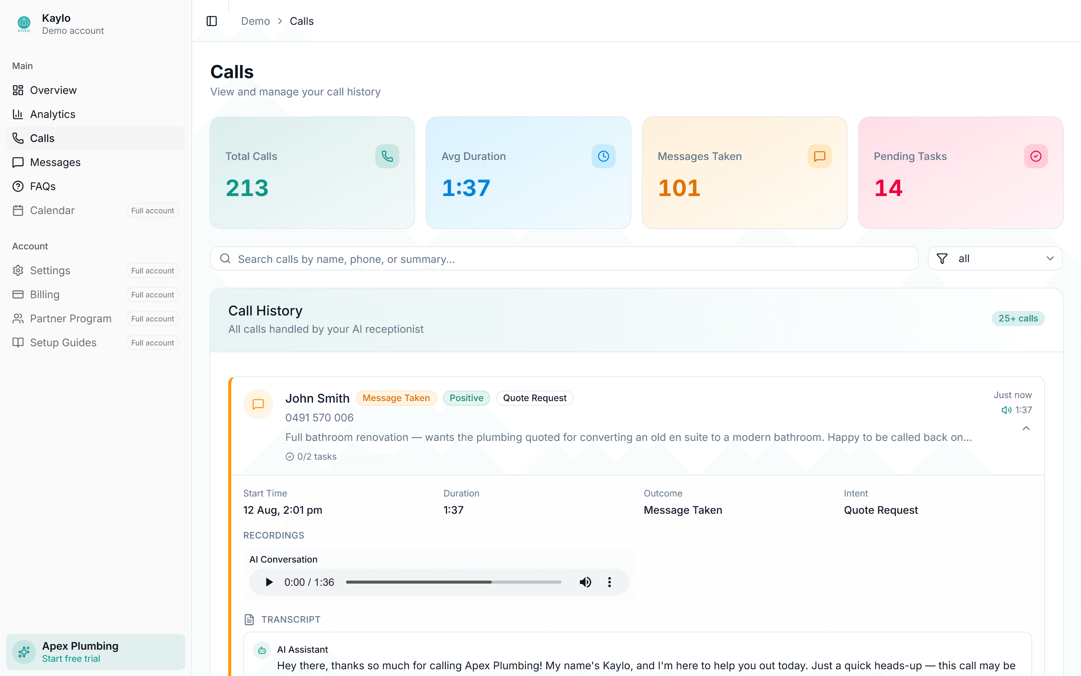1081x676 pixels.
Task: Click Full account badge next to Billing
Action: (152, 295)
